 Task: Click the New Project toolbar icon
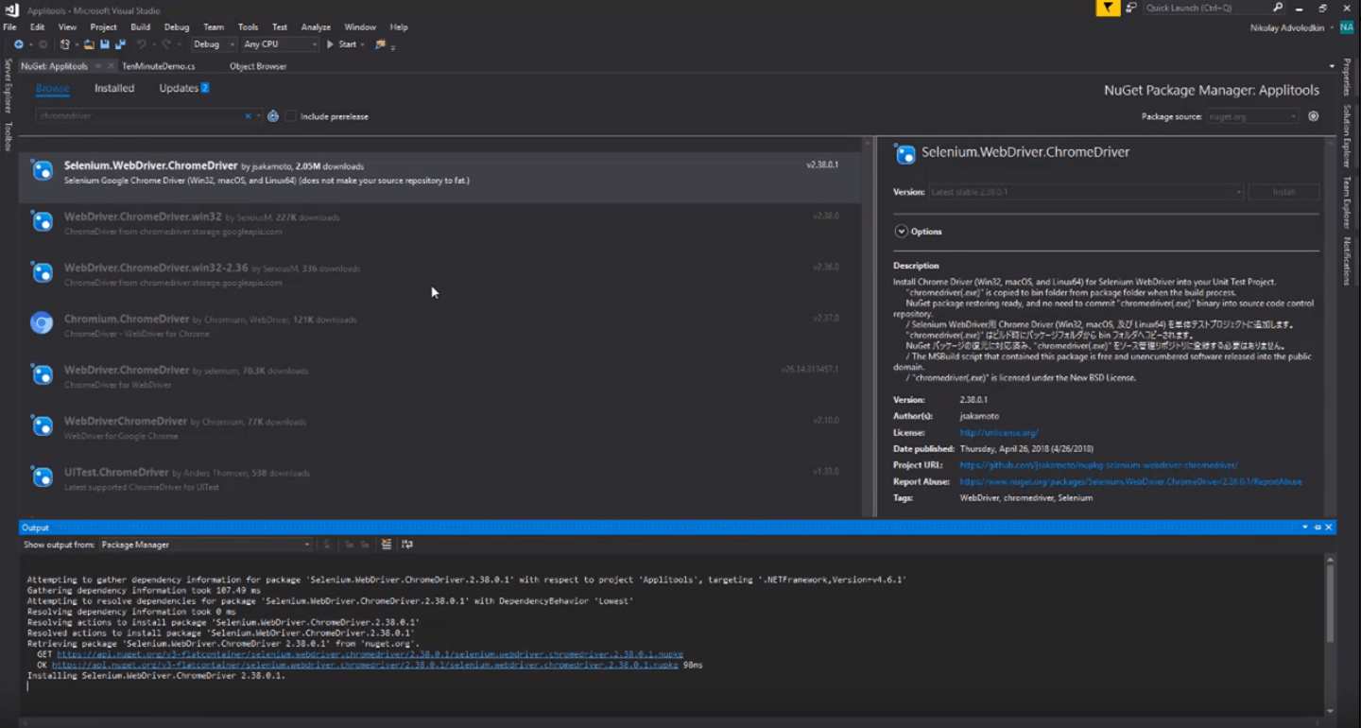(x=64, y=44)
